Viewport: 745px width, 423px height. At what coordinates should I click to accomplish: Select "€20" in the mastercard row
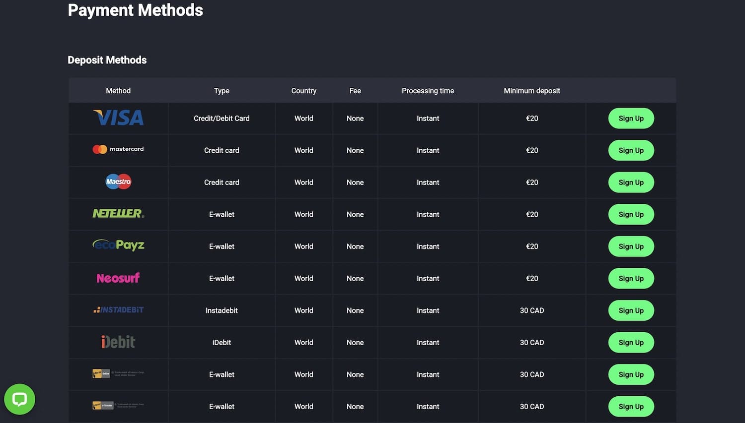pos(532,150)
